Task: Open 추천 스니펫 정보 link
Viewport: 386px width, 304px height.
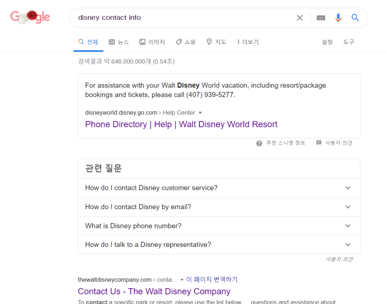Action: 286,143
